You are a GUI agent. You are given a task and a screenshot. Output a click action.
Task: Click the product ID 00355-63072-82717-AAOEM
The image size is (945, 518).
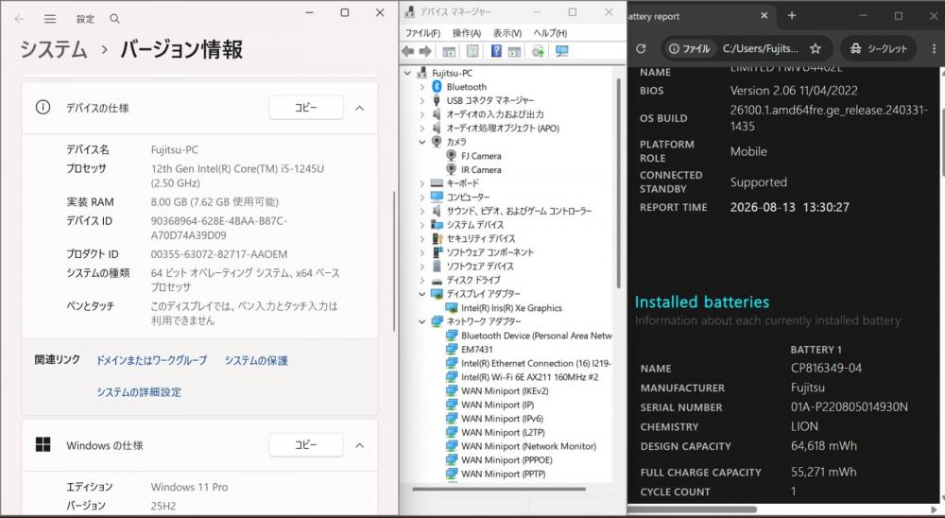pos(219,254)
